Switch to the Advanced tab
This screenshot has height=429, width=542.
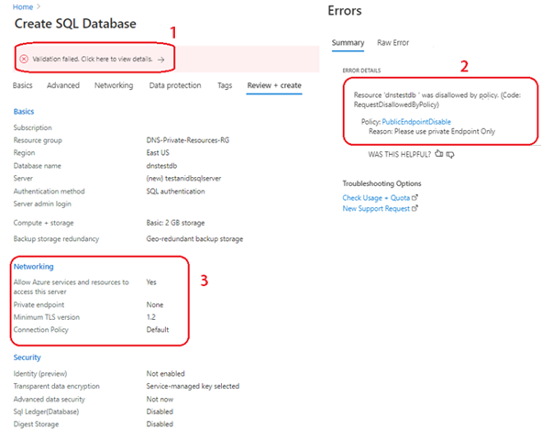[63, 85]
